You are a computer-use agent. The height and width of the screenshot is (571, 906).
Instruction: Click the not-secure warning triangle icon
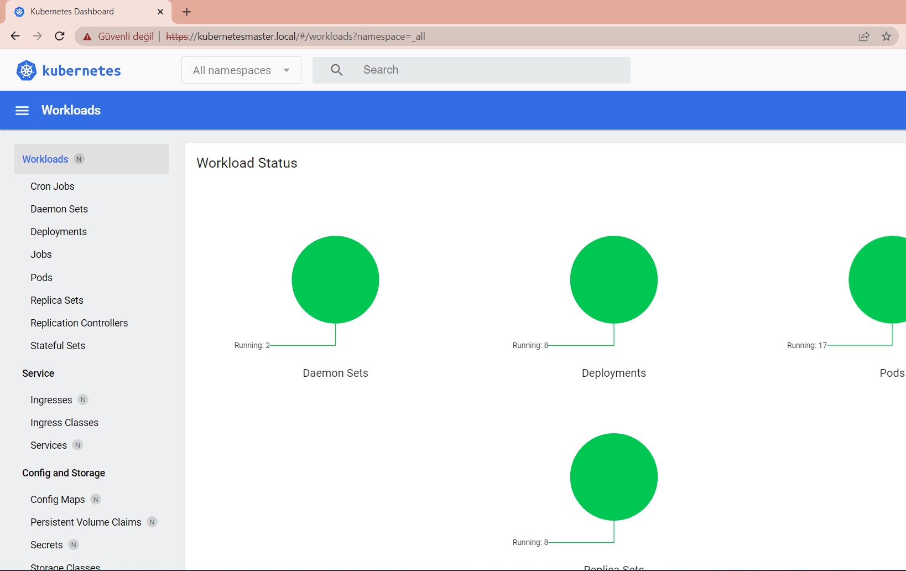tap(87, 37)
